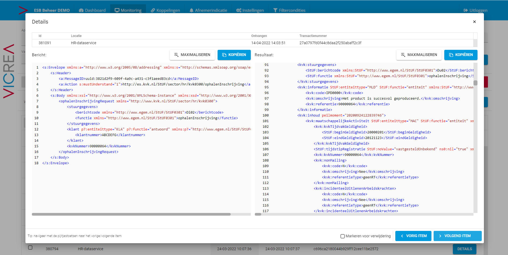Select Id value 381091
The width and height of the screenshot is (508, 255).
(x=45, y=43)
